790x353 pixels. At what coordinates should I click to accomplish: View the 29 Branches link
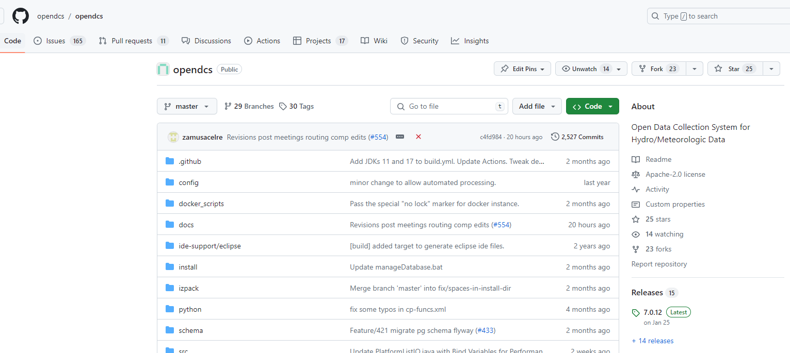pyautogui.click(x=249, y=107)
